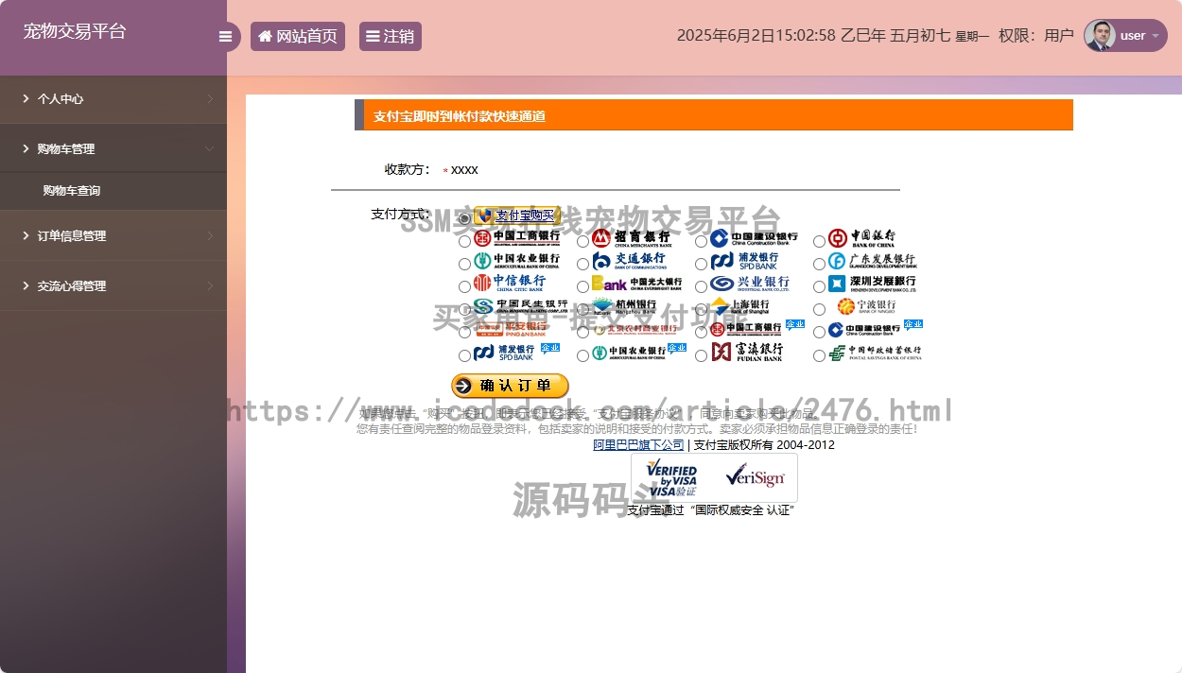The width and height of the screenshot is (1182, 673).
Task: Select the 支付宝购买 radio button
Action: (464, 218)
